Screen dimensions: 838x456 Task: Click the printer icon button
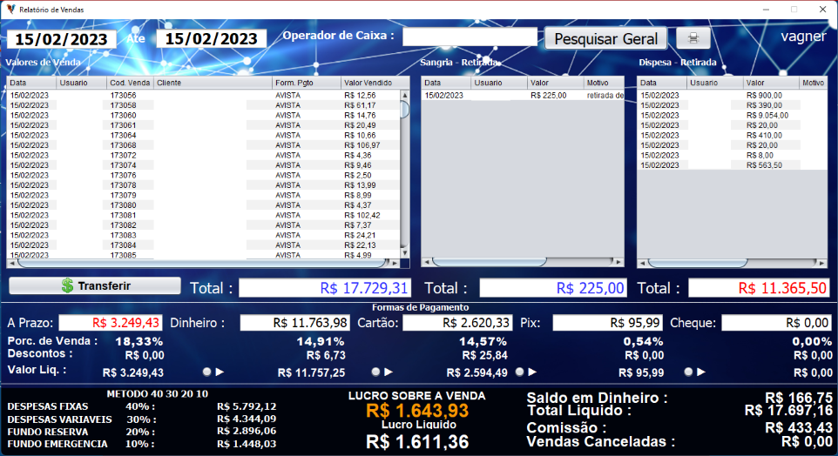693,38
